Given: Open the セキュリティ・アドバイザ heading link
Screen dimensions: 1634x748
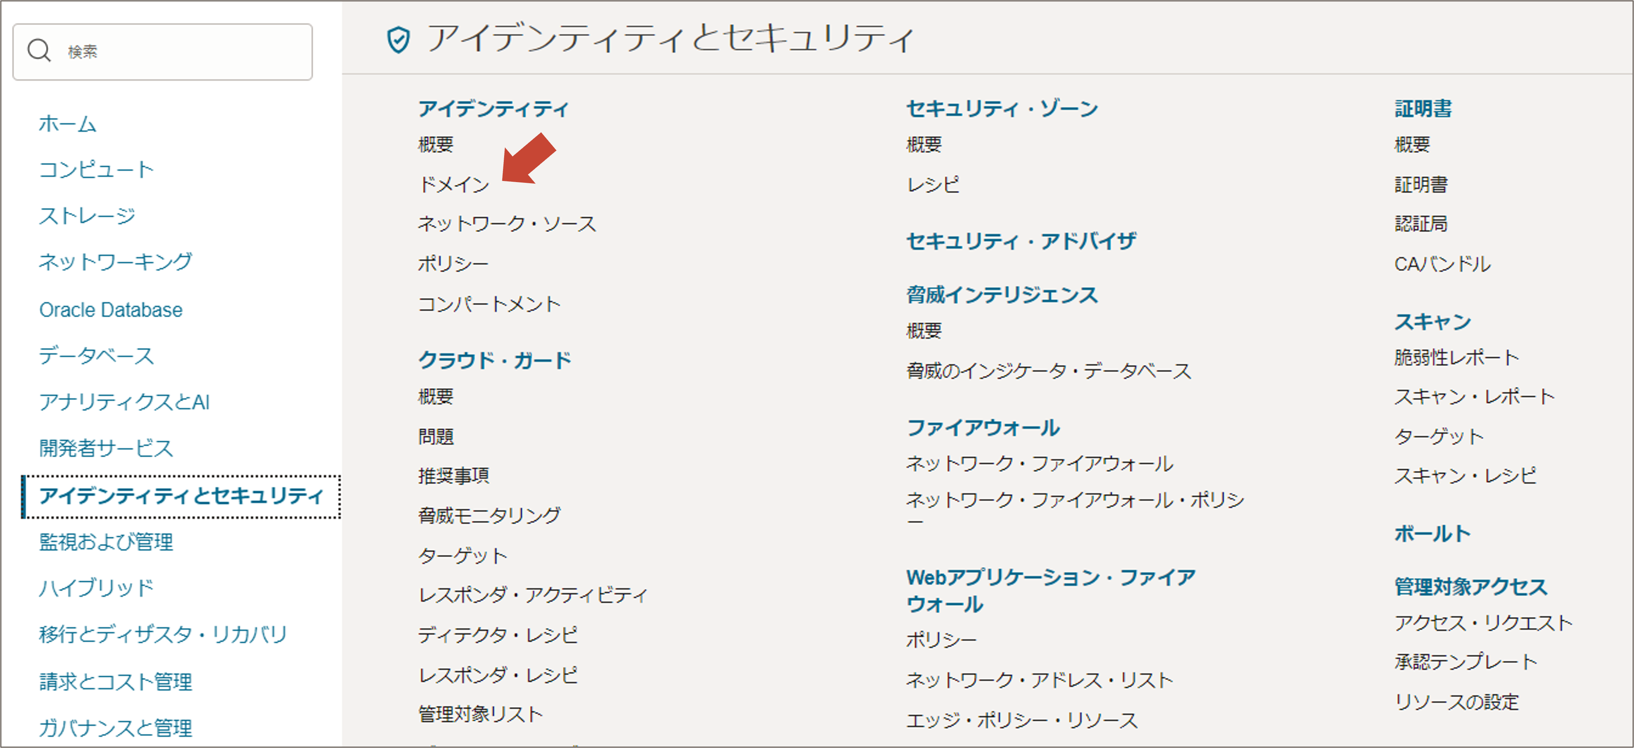Looking at the screenshot, I should click(1021, 241).
